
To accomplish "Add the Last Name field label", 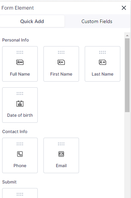I will coord(103,74).
